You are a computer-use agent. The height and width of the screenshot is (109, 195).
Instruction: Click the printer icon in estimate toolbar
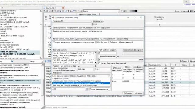[x=81, y=11]
